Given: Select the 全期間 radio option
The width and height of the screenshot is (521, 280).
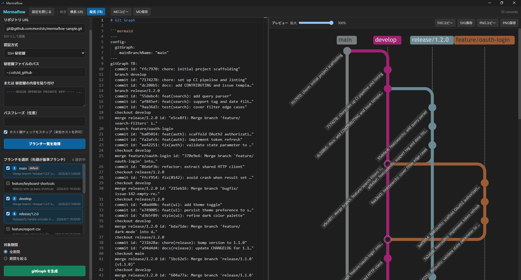Looking at the screenshot, I should click(6, 252).
